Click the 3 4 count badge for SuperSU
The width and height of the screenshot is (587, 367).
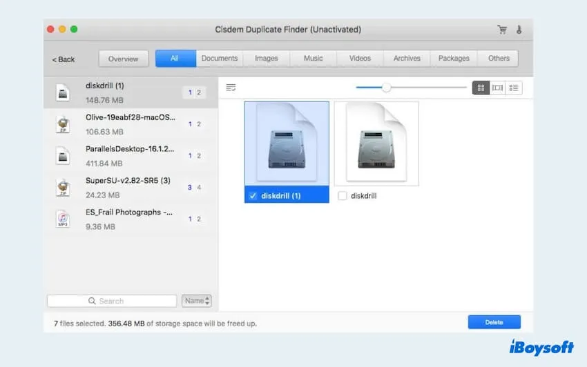click(x=194, y=188)
